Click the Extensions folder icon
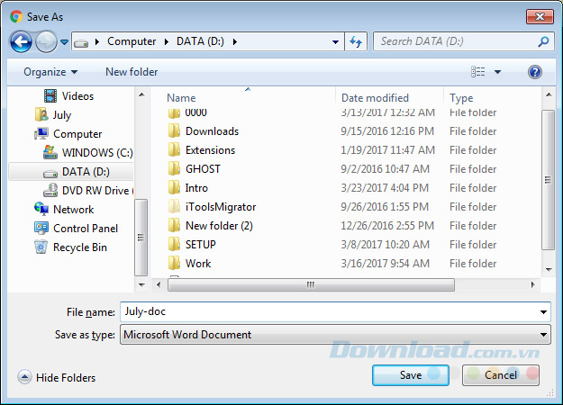 (x=174, y=150)
